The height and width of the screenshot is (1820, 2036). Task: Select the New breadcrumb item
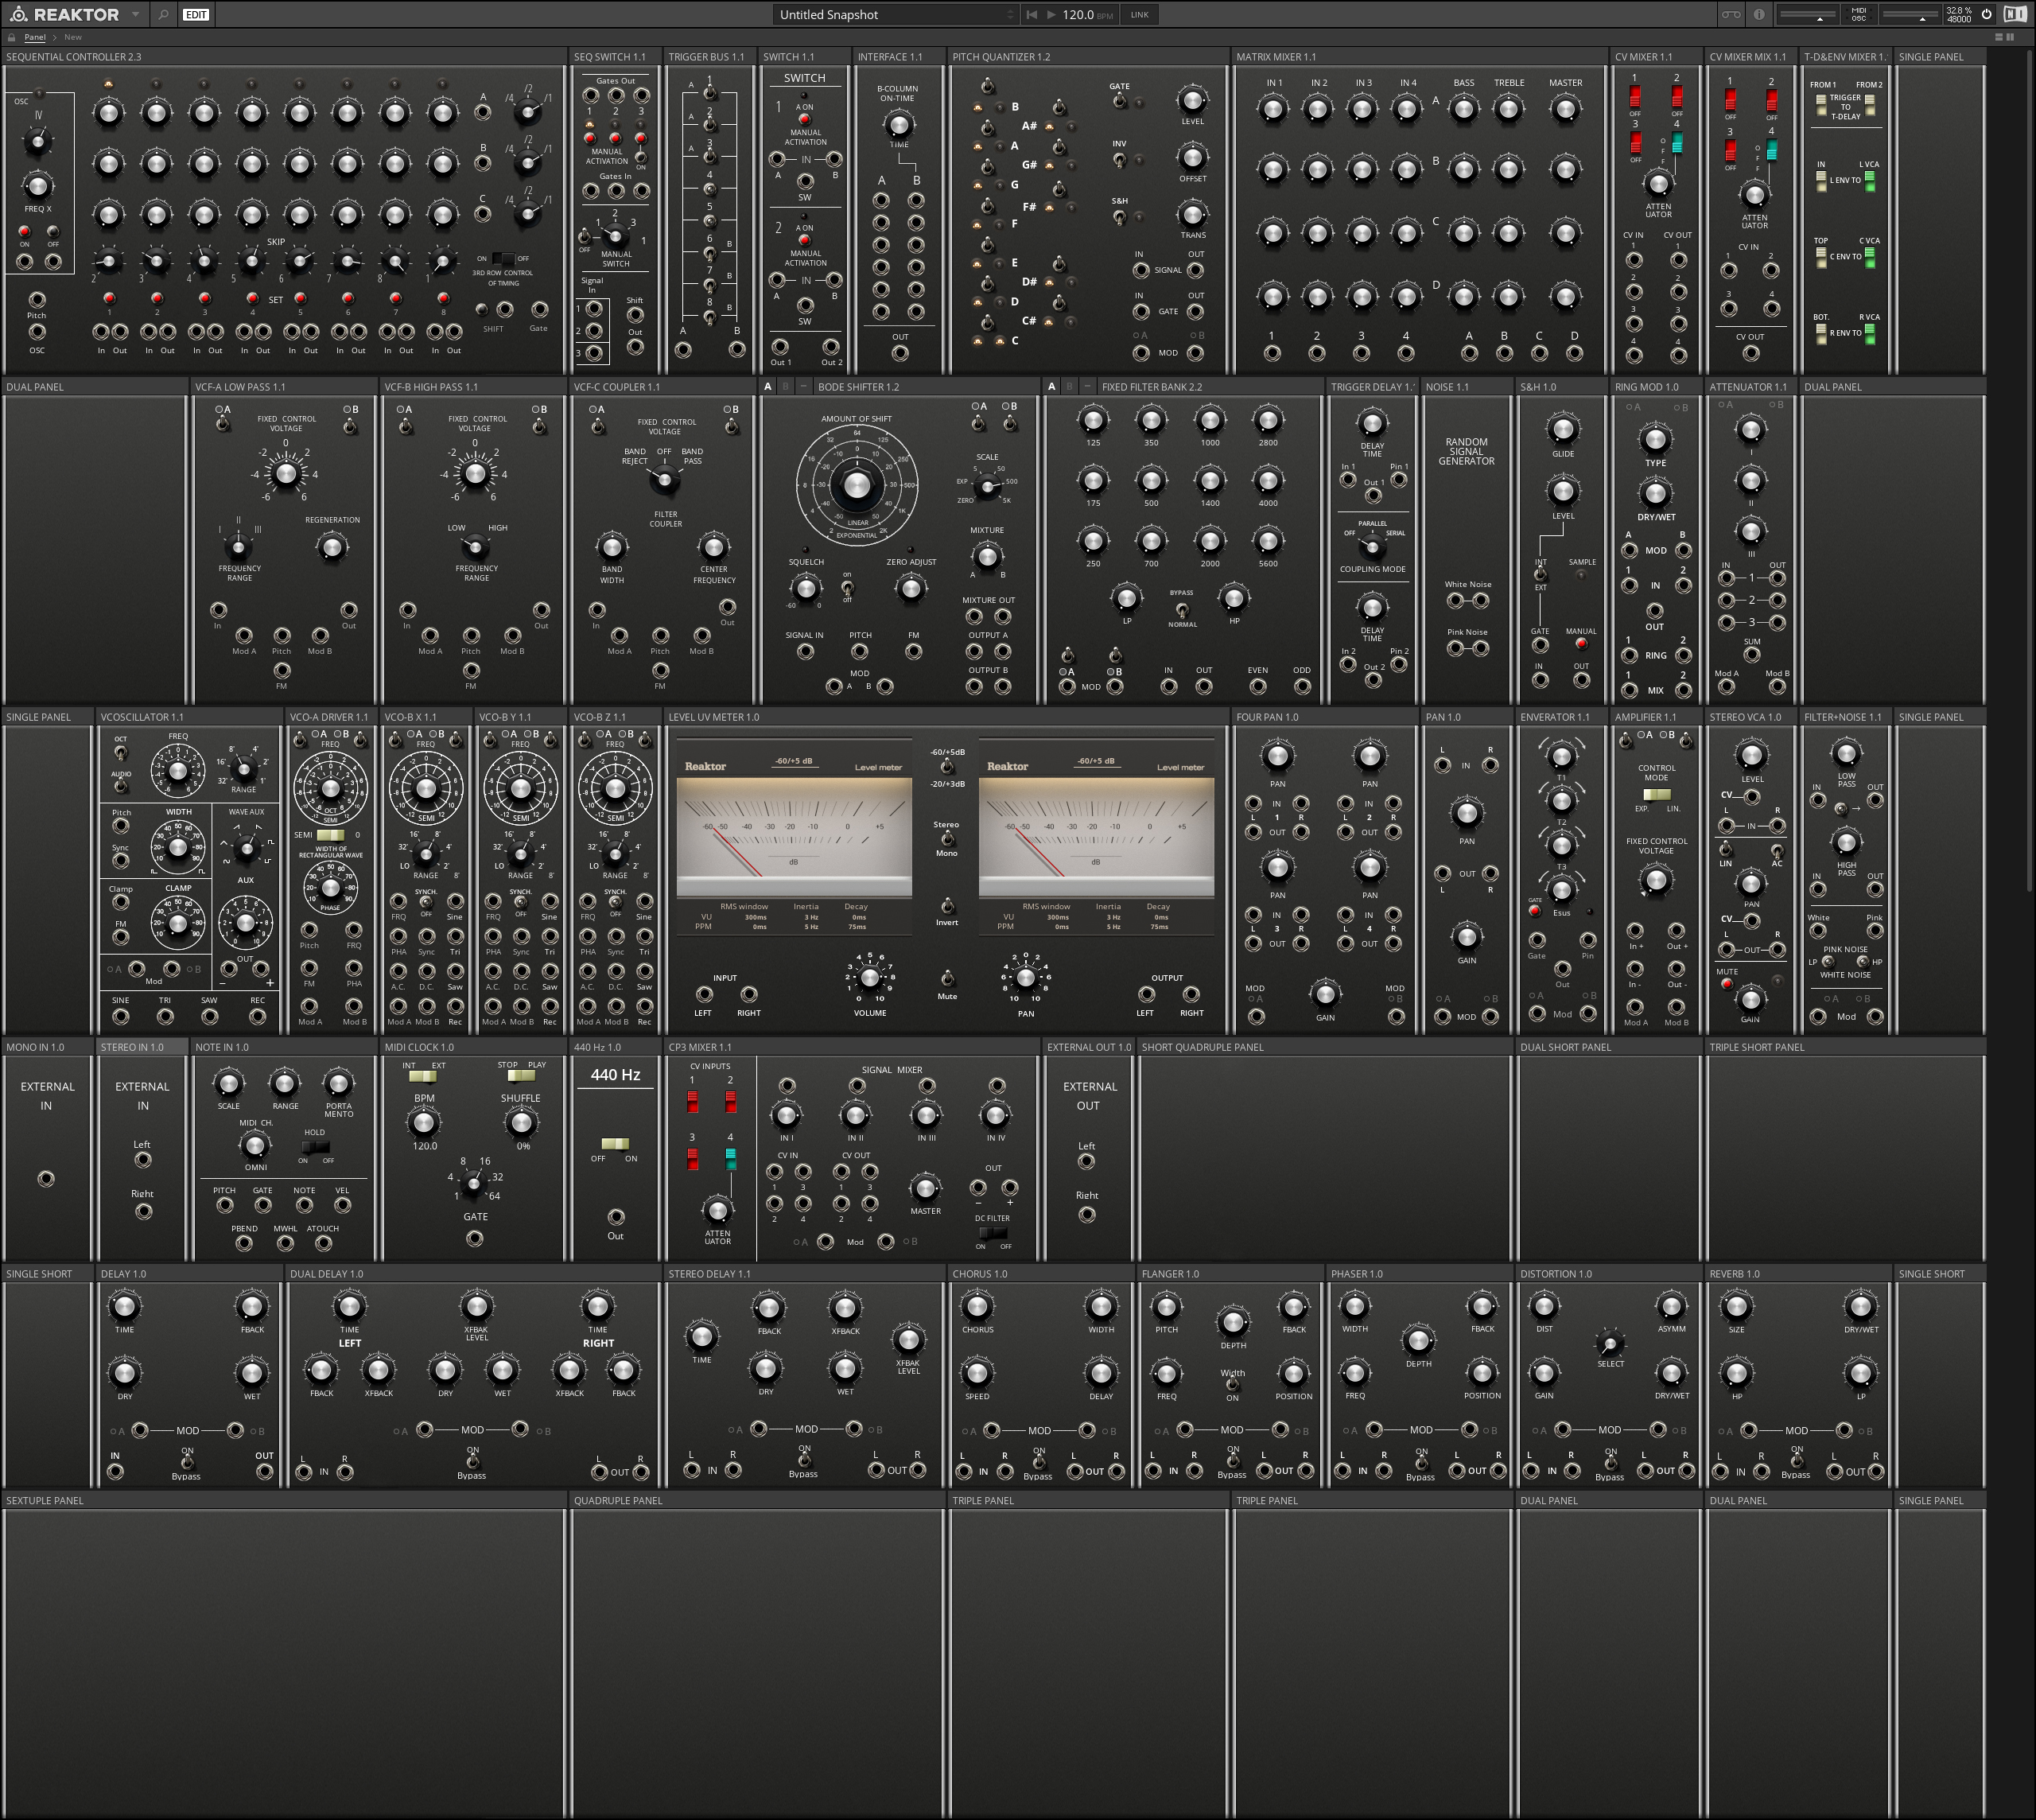pyautogui.click(x=73, y=37)
